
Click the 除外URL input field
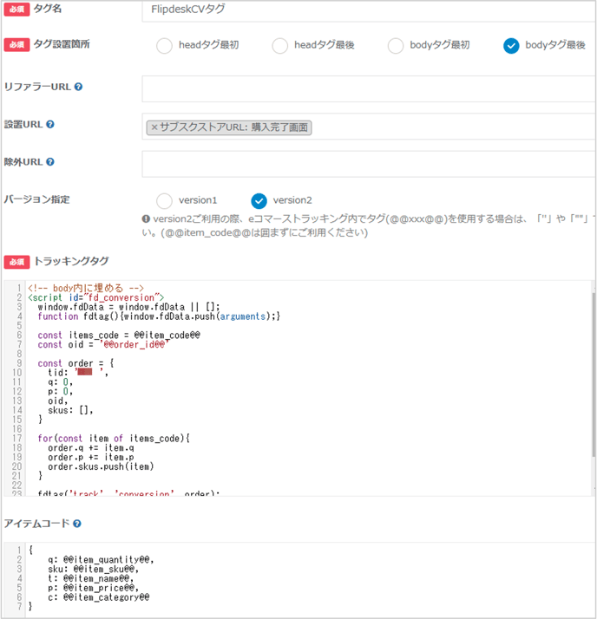369,164
